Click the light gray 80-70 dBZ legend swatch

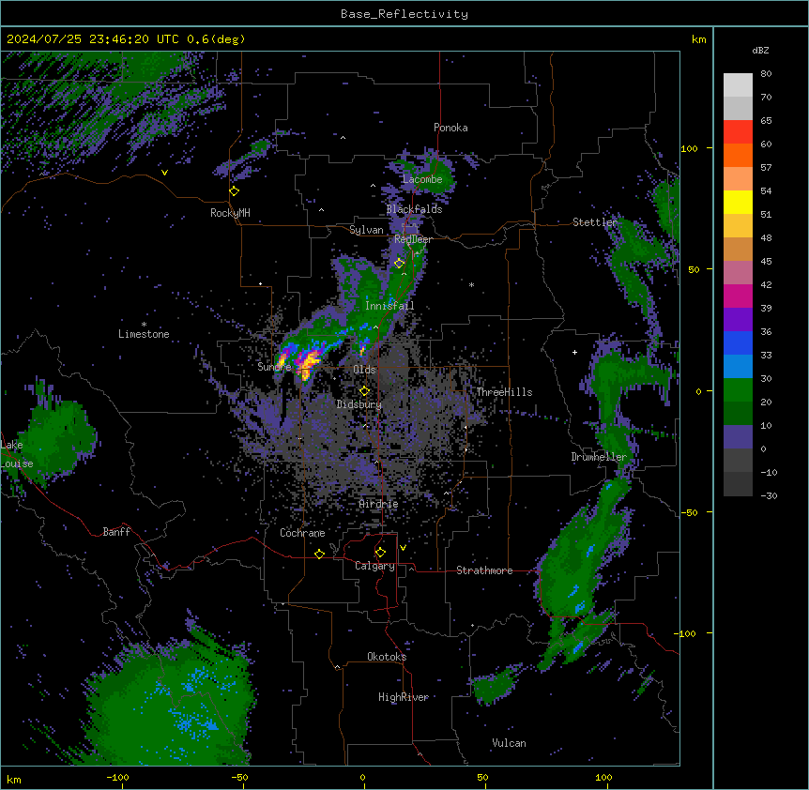click(x=738, y=85)
